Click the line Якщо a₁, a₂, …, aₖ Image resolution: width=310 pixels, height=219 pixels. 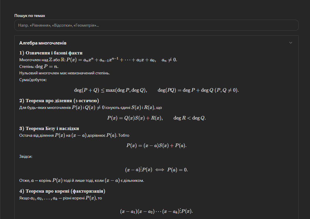[60, 198]
